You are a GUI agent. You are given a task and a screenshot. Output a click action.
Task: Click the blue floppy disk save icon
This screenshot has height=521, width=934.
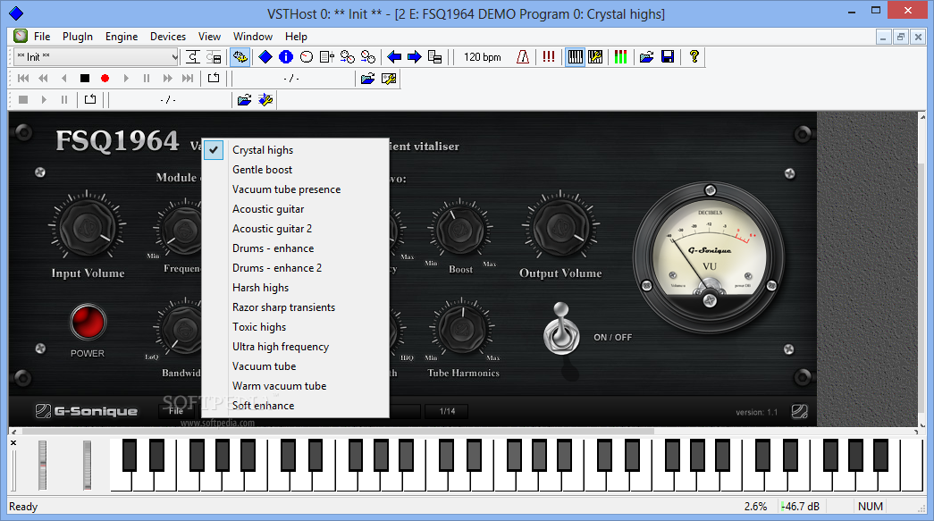coord(668,57)
